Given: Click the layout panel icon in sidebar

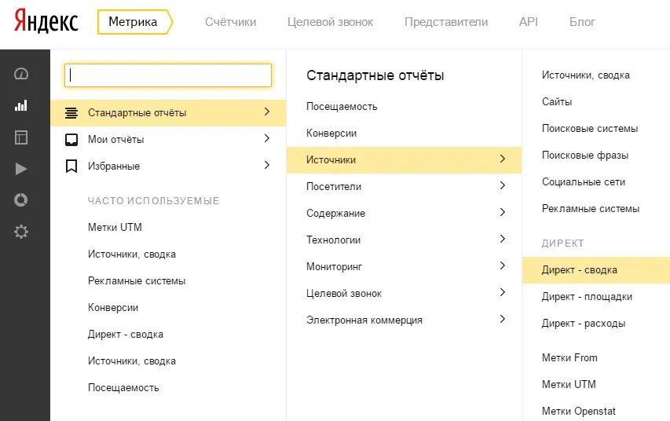Looking at the screenshot, I should tap(21, 137).
